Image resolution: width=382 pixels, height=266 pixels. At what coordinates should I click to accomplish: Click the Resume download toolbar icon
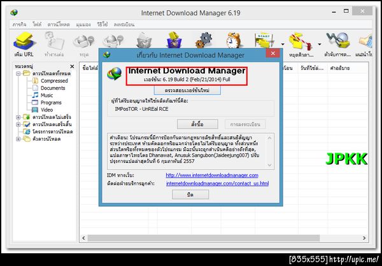[54, 41]
